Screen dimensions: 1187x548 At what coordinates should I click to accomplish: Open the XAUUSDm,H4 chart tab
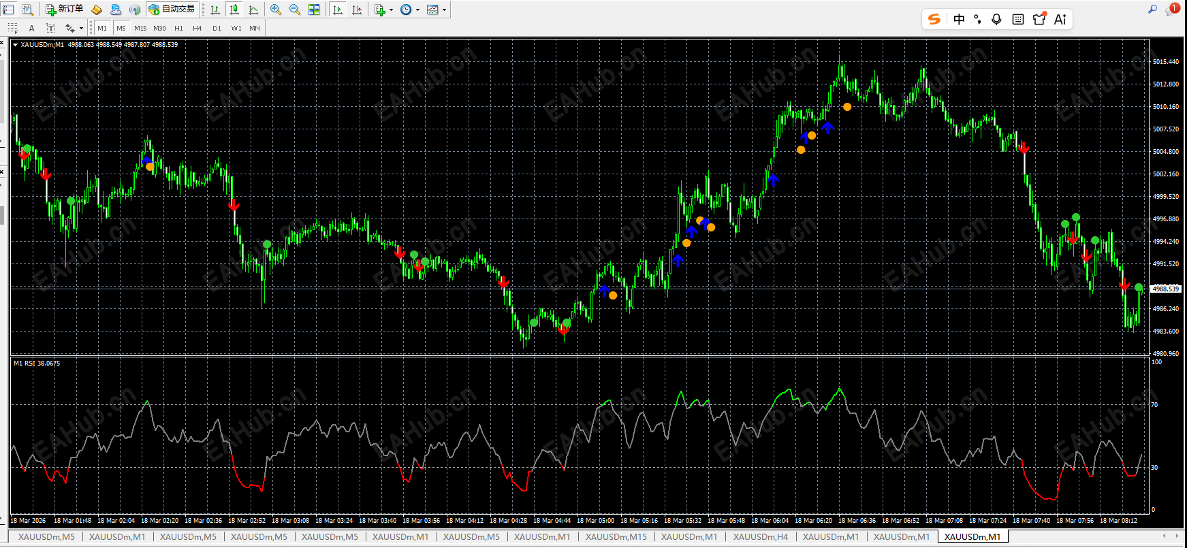[761, 536]
